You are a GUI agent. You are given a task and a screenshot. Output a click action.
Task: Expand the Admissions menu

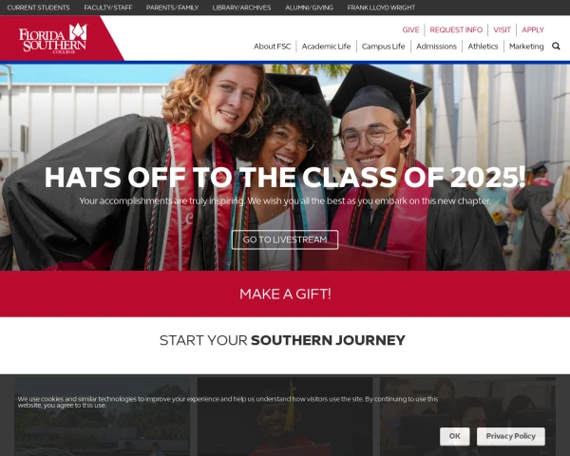click(436, 47)
